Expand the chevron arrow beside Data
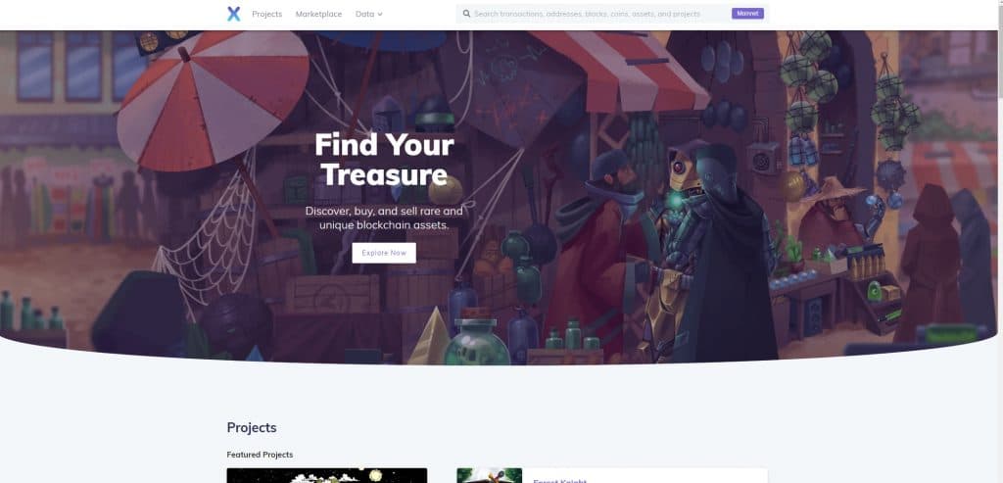This screenshot has width=1003, height=483. [x=380, y=14]
